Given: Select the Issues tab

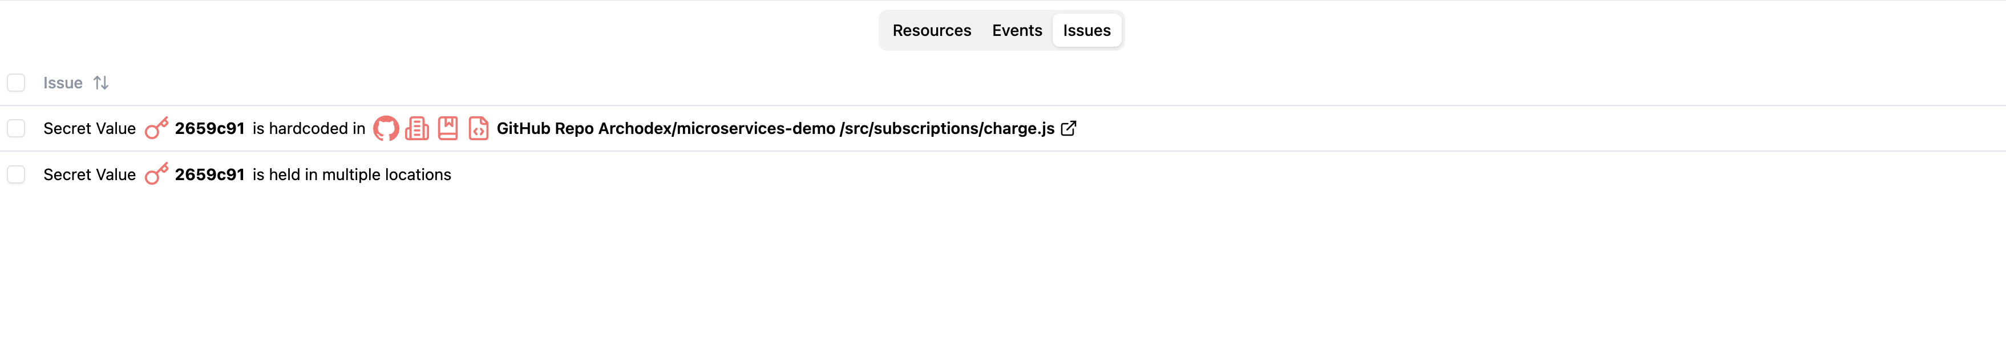Looking at the screenshot, I should 1086,30.
